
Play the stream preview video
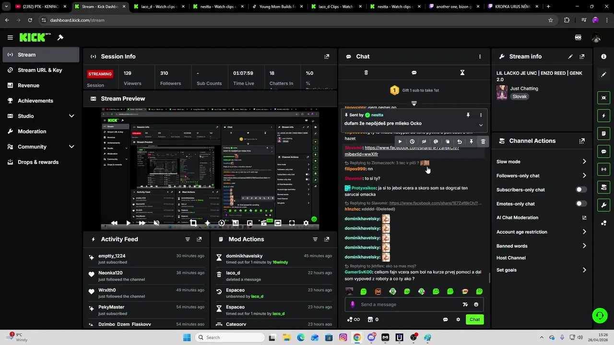(128, 223)
